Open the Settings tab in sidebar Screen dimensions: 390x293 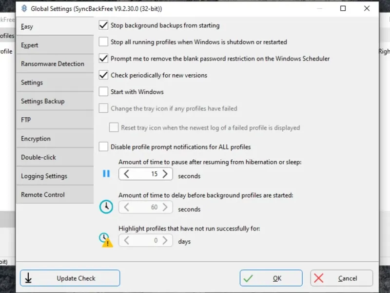click(x=55, y=83)
